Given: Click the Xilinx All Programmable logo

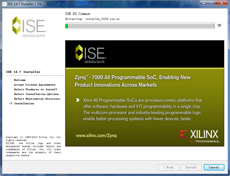Looking at the screenshot, I should pos(199,136).
